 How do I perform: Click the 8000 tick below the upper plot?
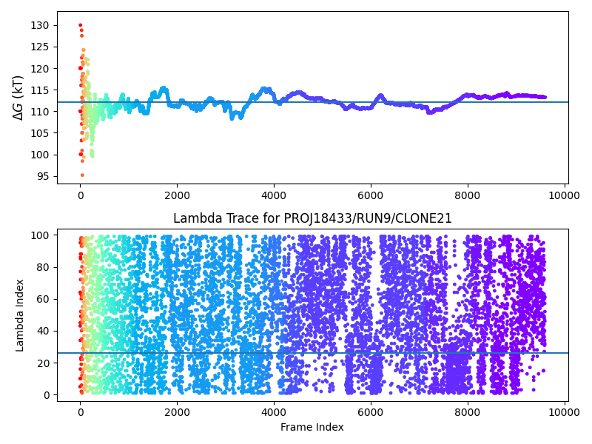point(468,195)
